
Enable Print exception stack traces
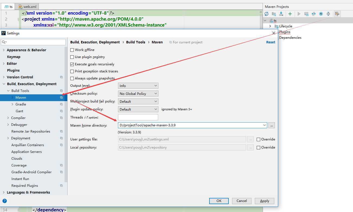click(72, 71)
